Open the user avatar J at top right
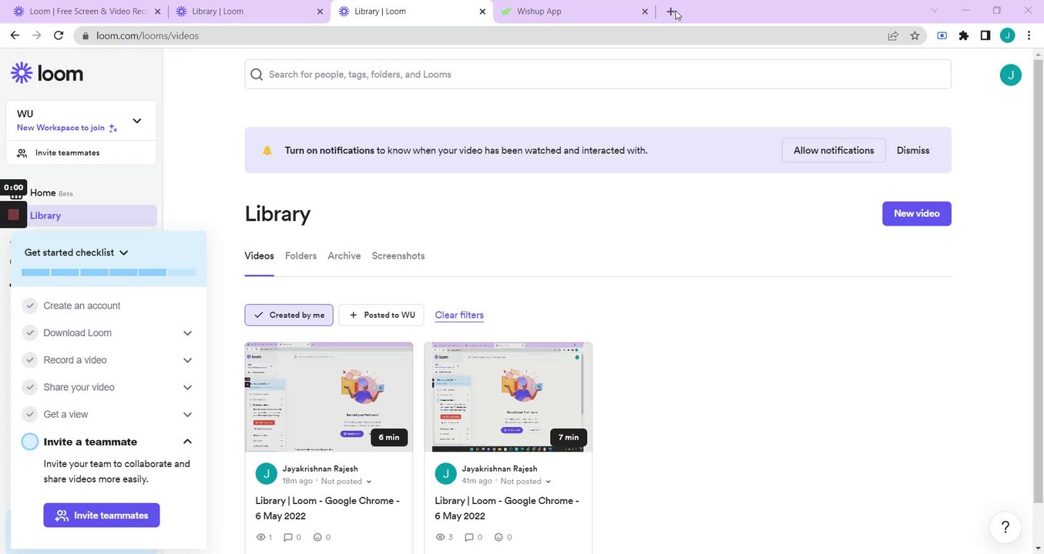 (1010, 75)
